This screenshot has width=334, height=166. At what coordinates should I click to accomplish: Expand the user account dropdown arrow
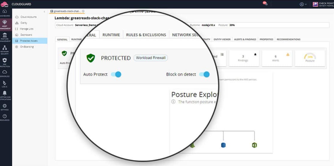click(306, 4)
